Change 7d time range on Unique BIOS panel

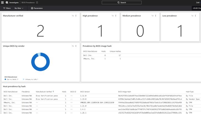click(x=73, y=46)
